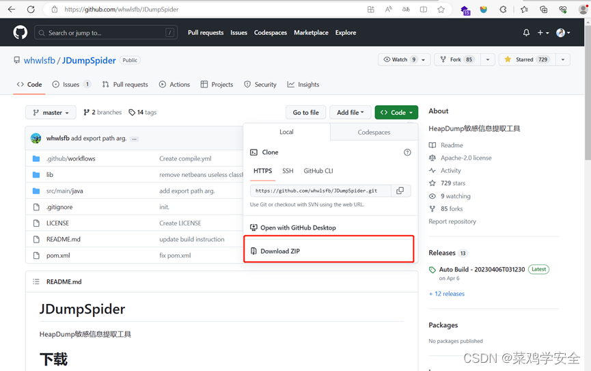Open the pom.xml file
Viewport: 591px width, 371px height.
pyautogui.click(x=58, y=256)
